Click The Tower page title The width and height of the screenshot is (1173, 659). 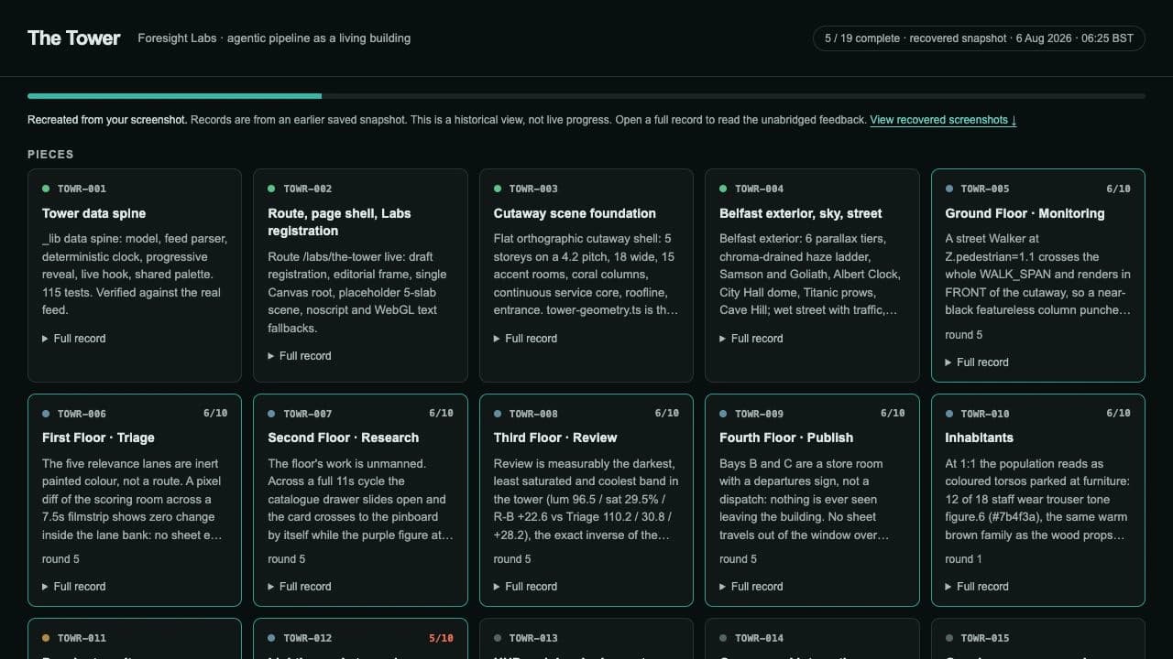pos(73,38)
